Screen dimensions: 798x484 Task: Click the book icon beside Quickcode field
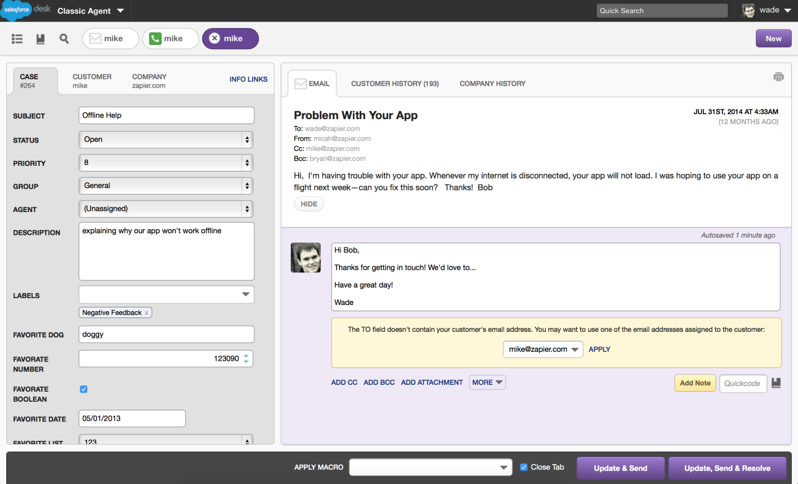click(x=776, y=383)
